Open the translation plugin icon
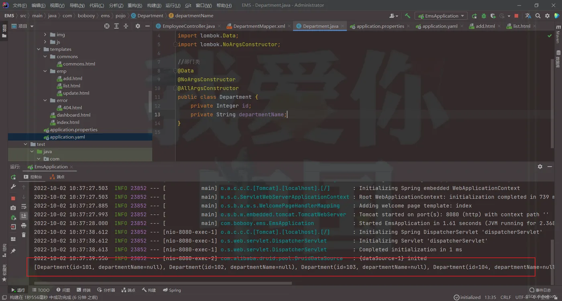This screenshot has width=562, height=301. [x=528, y=16]
